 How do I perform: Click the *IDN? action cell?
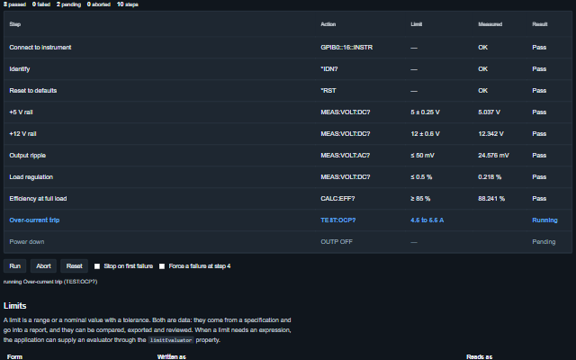[329, 69]
